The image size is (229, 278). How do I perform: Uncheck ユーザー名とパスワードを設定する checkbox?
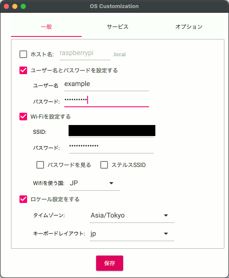23,70
